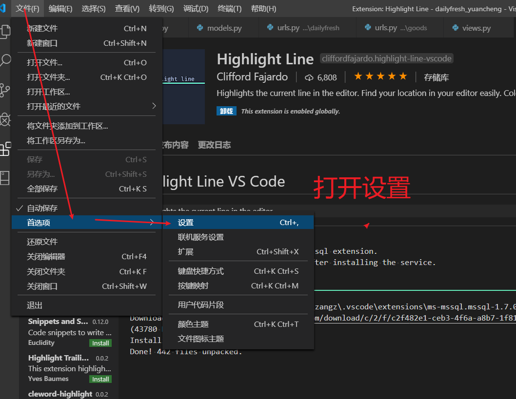Open the Debug icon in the activity bar
The image size is (516, 399).
coord(5,120)
